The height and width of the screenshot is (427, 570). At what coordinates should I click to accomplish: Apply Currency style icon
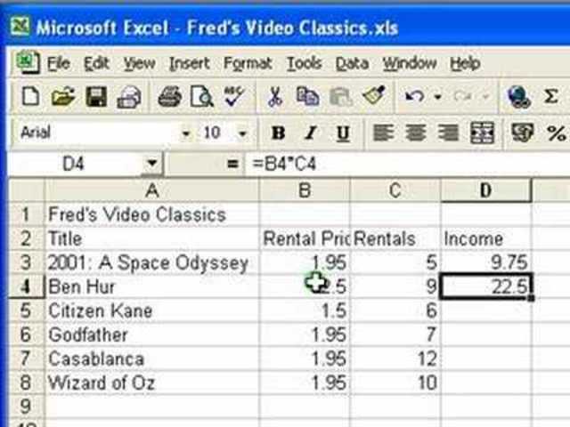click(x=523, y=133)
